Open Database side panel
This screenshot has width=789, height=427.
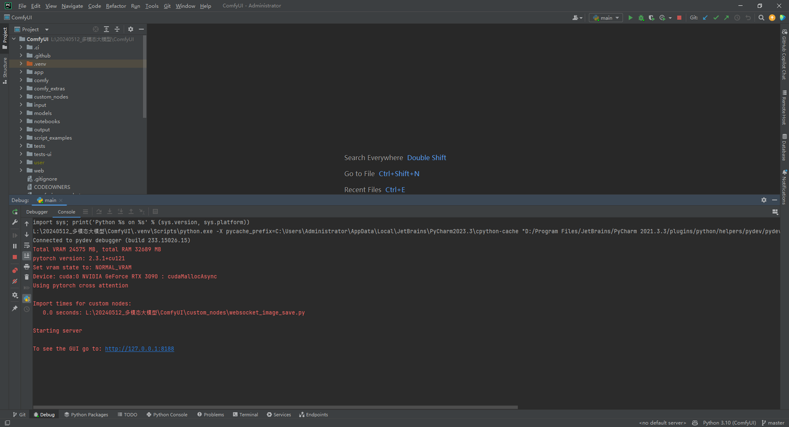[784, 147]
